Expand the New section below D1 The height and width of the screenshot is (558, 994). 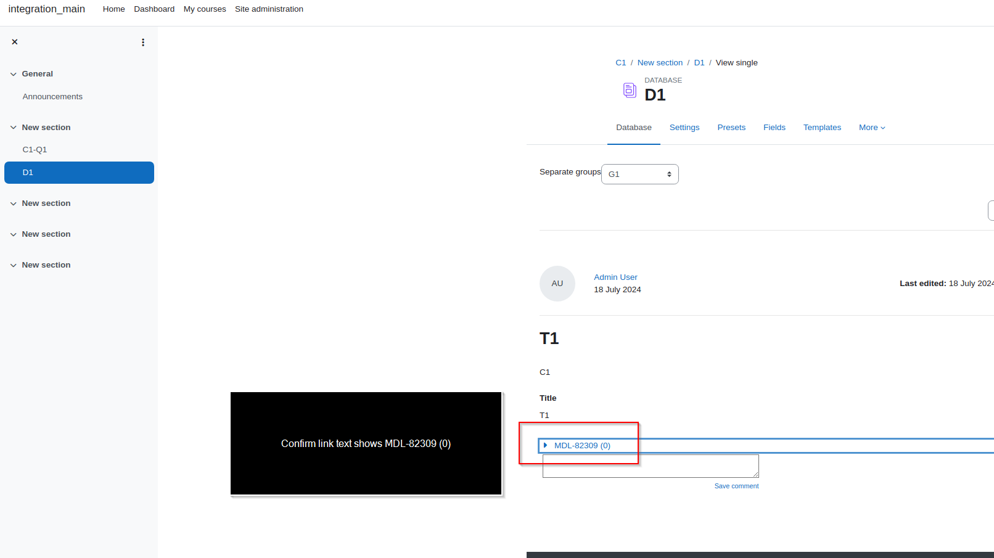click(x=14, y=203)
